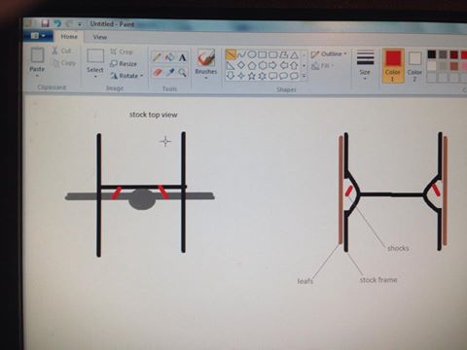Click the Paste clipboard icon
Viewport: 467px width, 350px height.
point(37,55)
